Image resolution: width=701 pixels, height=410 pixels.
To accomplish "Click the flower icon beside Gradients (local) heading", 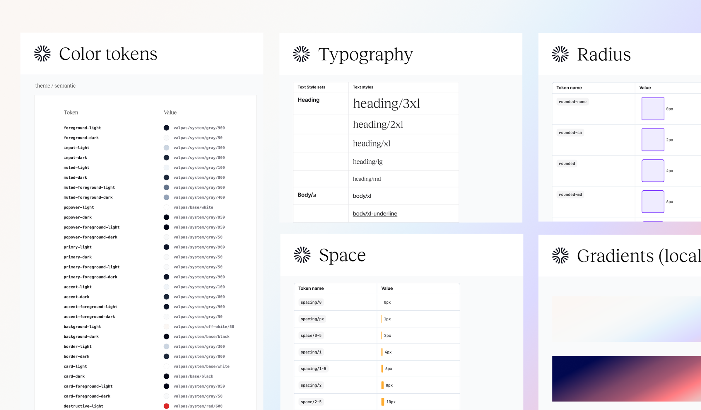I will (560, 255).
